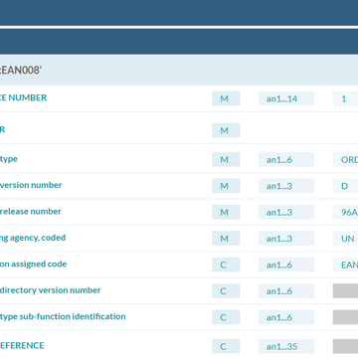Viewport: 358px width, 358px height.
Task: Open the 'CE NUMBER' field label link
Action: (x=23, y=97)
